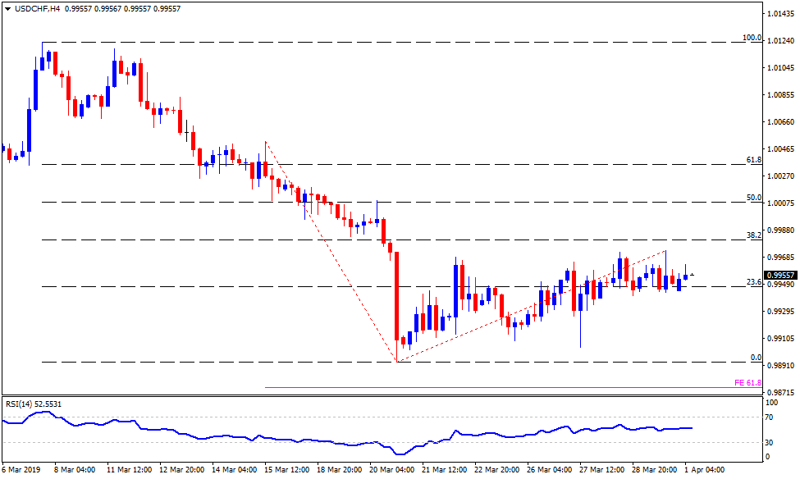Click the Fibonacci 0.0 level label
Image resolution: width=800 pixels, height=479 pixels.
(756, 358)
